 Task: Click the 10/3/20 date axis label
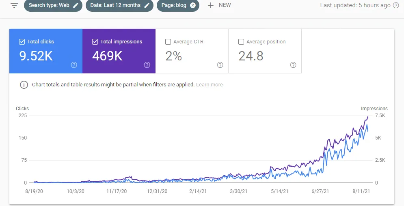75,191
